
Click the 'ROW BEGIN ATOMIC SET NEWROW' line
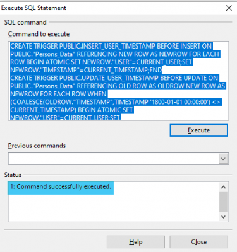click(101, 62)
